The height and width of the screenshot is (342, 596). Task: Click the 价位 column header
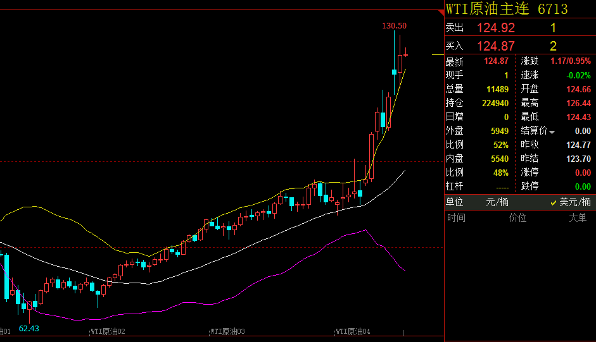[517, 217]
